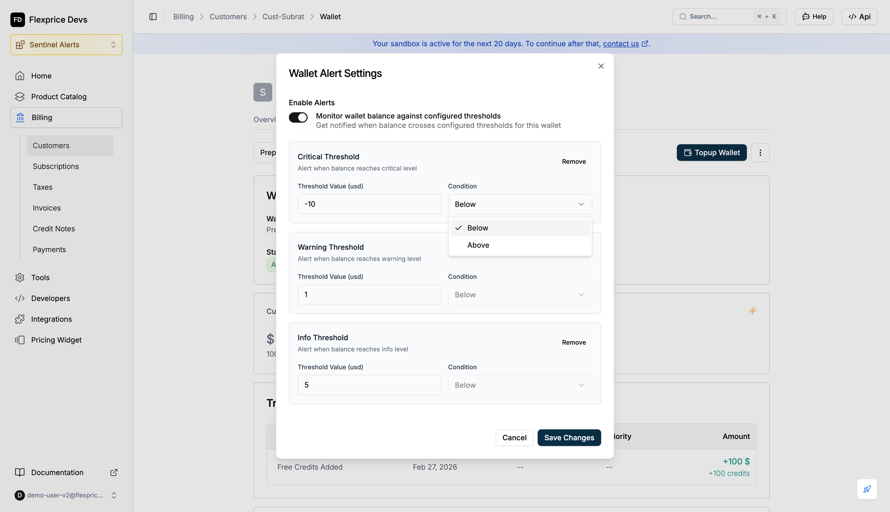Expand the demo-user account menu
Image resolution: width=890 pixels, height=512 pixels.
pyautogui.click(x=66, y=495)
